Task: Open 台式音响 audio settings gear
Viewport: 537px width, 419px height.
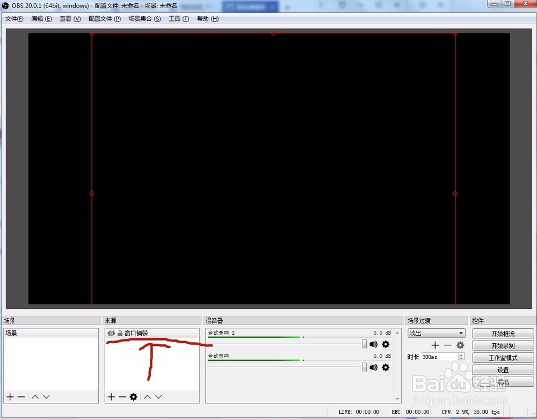Action: tap(386, 367)
